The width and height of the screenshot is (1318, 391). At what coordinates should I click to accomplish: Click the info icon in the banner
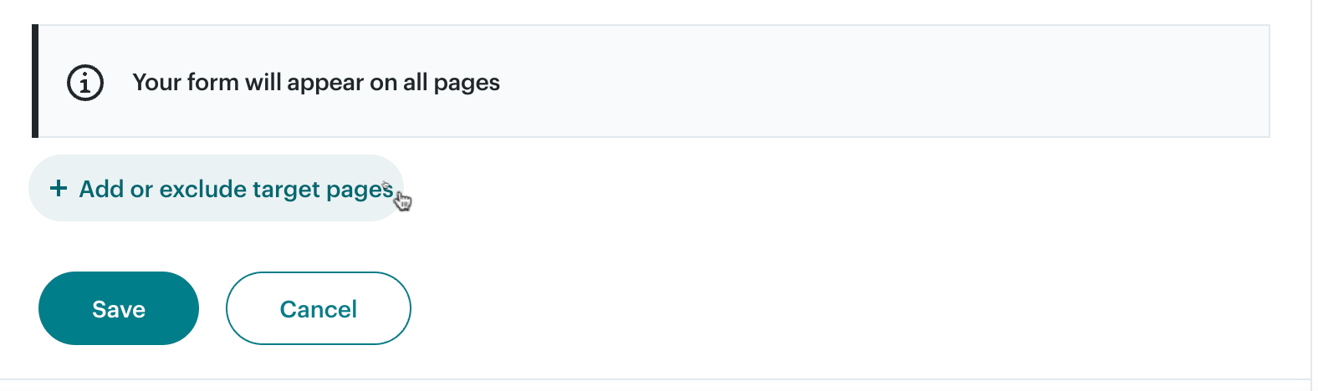click(x=85, y=83)
